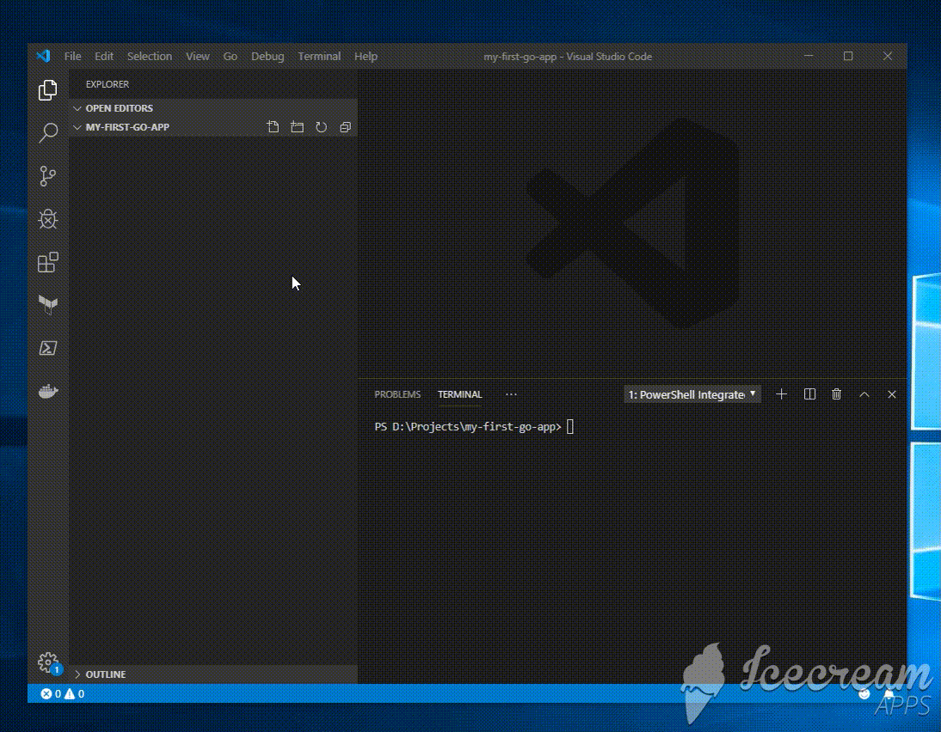Open the Terraform view icon
The image size is (941, 732).
click(x=48, y=304)
